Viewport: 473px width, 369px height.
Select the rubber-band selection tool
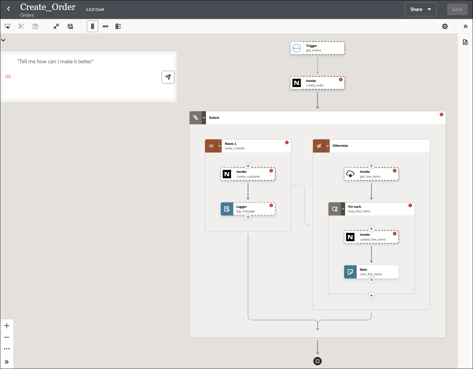click(7, 26)
